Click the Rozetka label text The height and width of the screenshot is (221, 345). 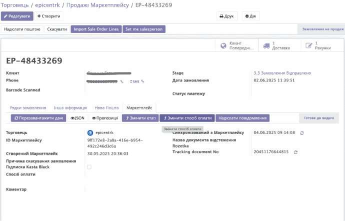180,146
